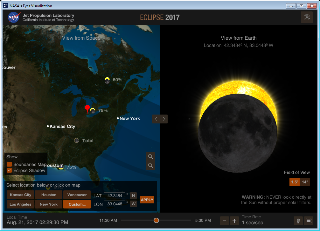This screenshot has height=231, width=320.
Task: Click the 50% eclipse sun icon
Action: point(107,80)
